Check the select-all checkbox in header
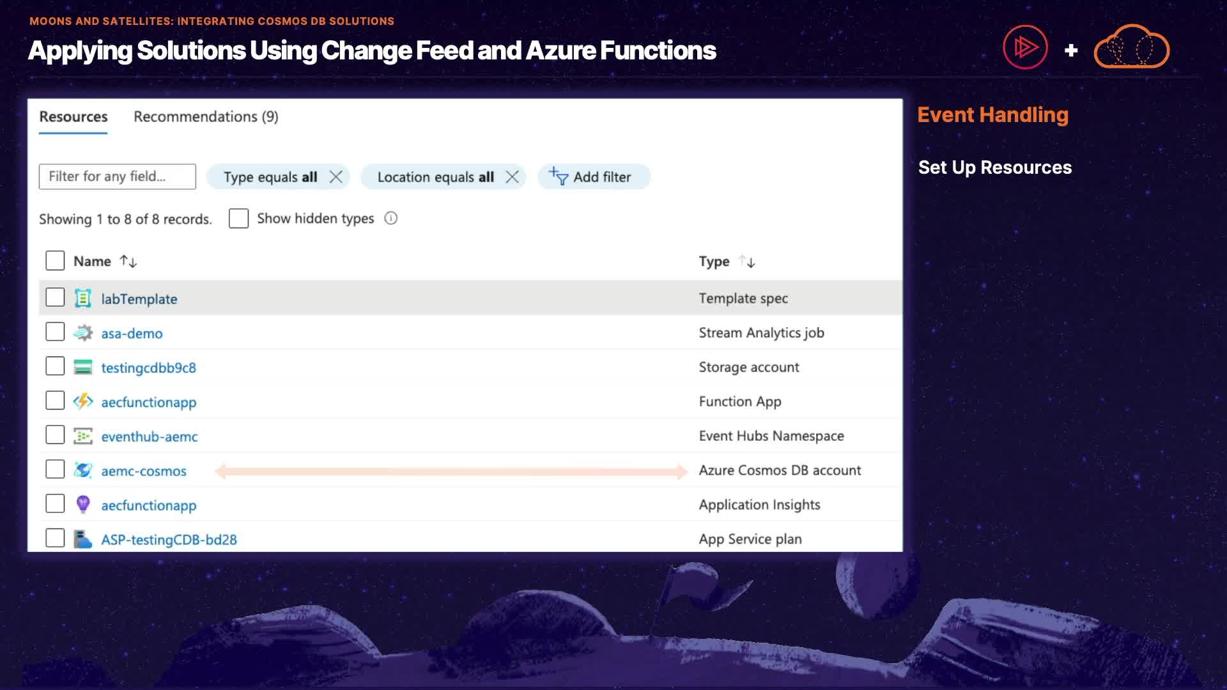Image resolution: width=1227 pixels, height=690 pixels. pos(55,261)
